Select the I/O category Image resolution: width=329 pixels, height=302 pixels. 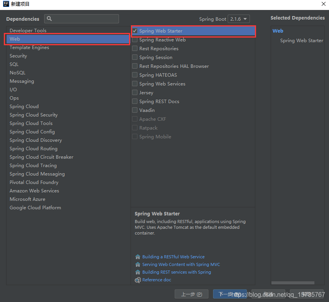68,89
